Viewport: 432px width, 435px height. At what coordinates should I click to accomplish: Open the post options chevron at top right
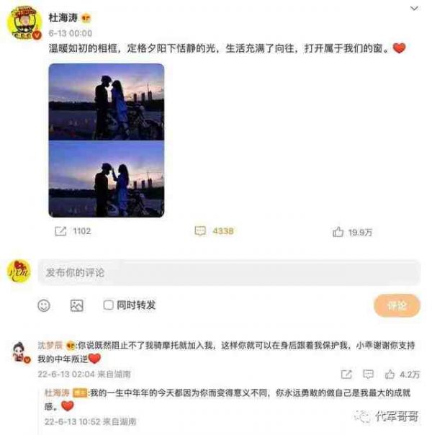click(x=414, y=9)
